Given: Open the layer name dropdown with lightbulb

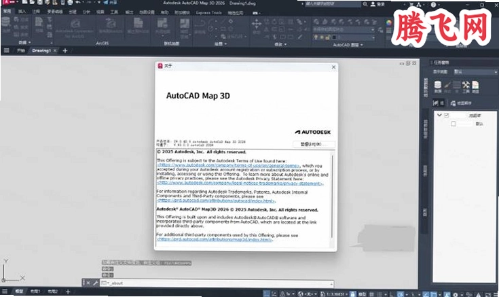Looking at the screenshot, I should pyautogui.click(x=344, y=37).
